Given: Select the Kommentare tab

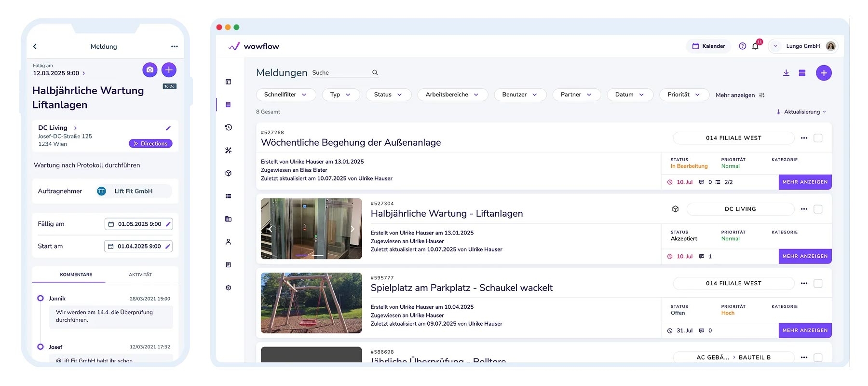Looking at the screenshot, I should 76,275.
